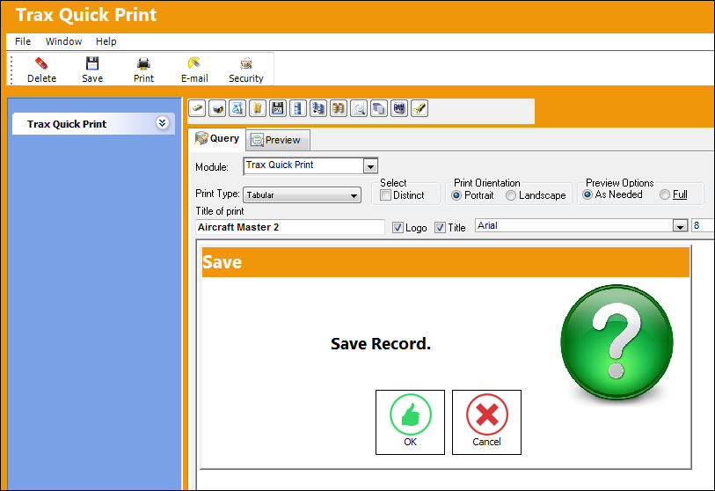The image size is (715, 491).
Task: Switch to the Query tab
Action: [217, 139]
